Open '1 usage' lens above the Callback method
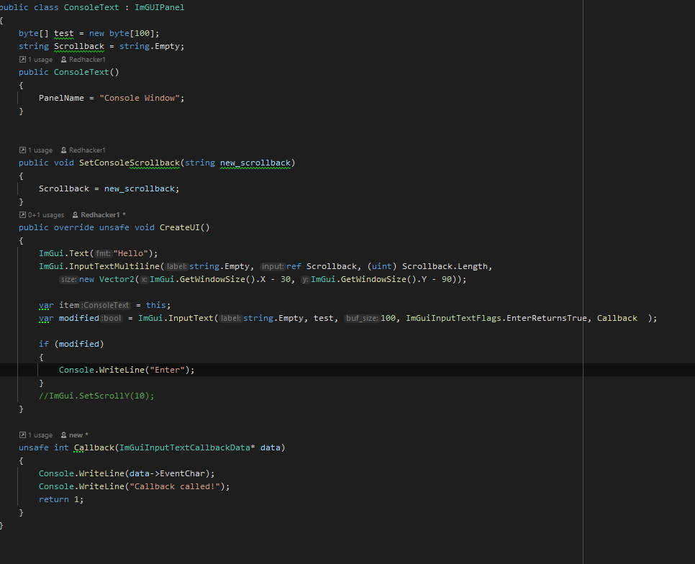 click(40, 435)
